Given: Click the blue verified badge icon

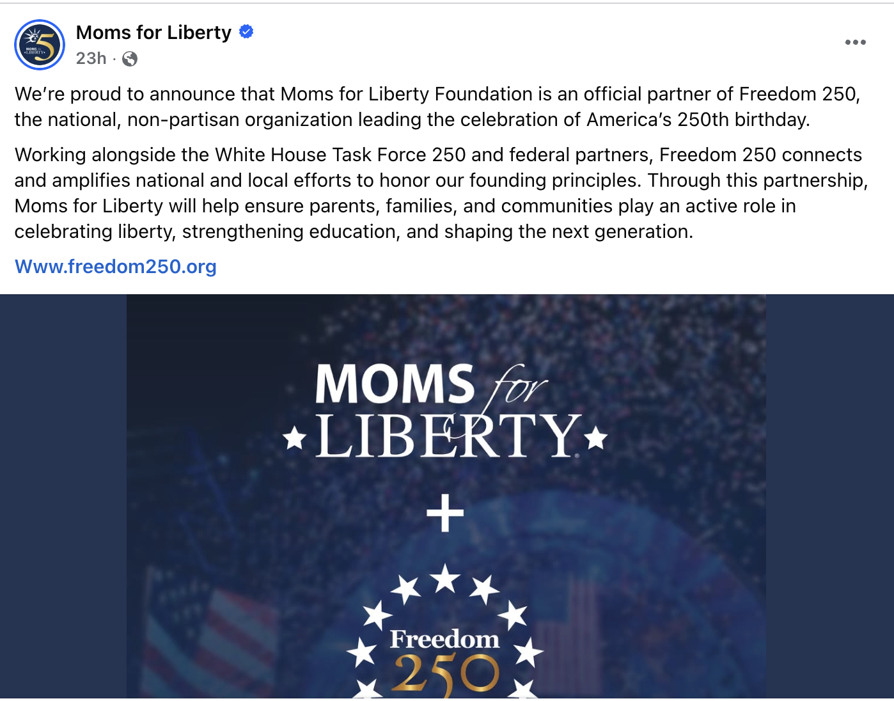Looking at the screenshot, I should tap(246, 31).
